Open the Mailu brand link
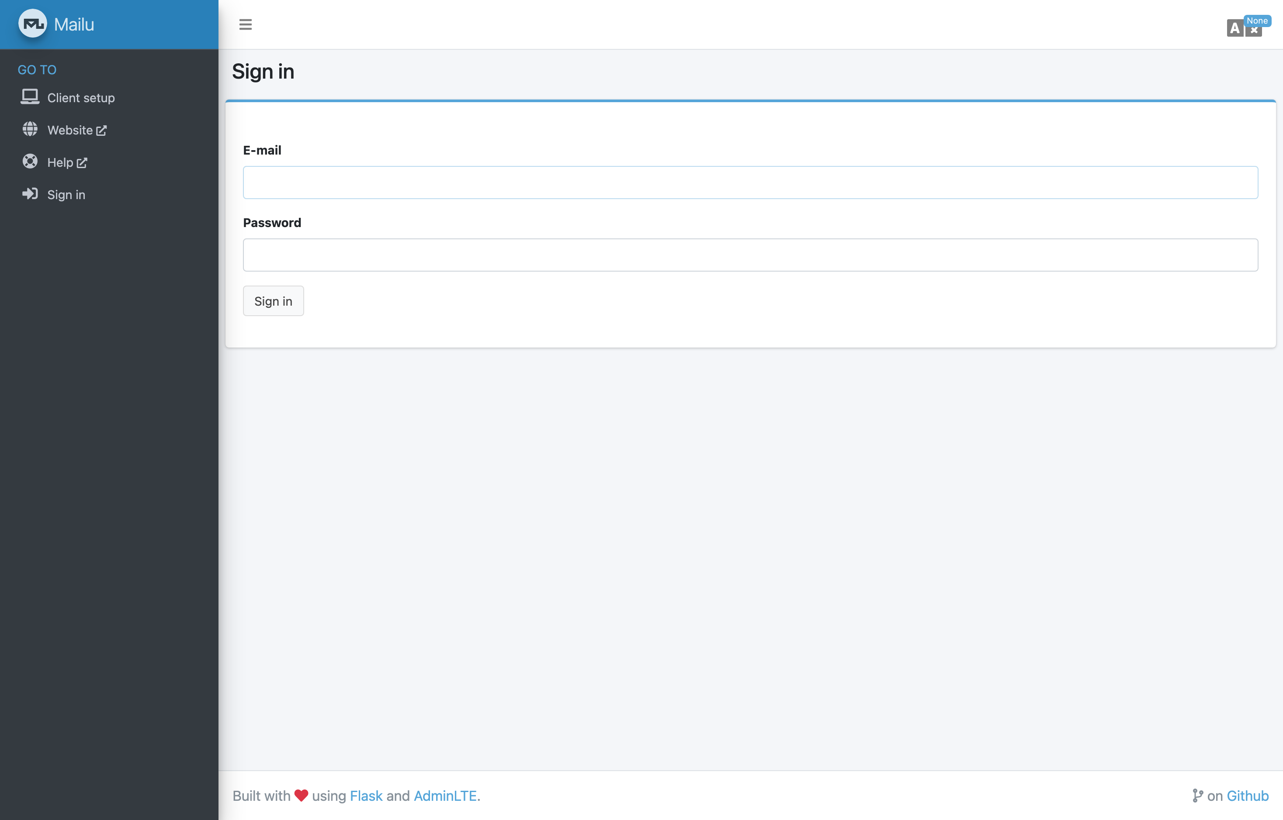This screenshot has height=820, width=1283. (x=74, y=24)
